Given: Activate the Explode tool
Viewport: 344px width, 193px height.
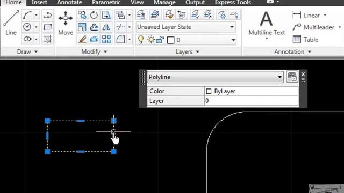Looking at the screenshot, I should [x=94, y=39].
